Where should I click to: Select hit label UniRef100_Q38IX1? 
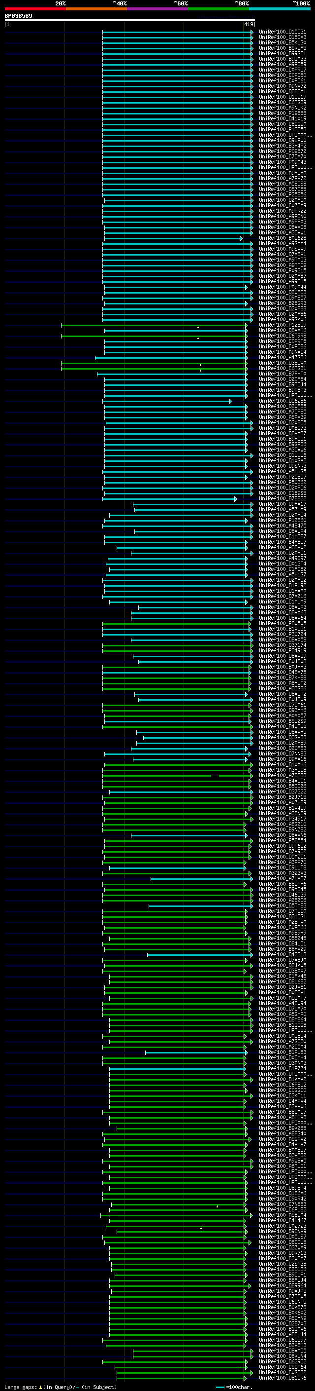(x=282, y=91)
